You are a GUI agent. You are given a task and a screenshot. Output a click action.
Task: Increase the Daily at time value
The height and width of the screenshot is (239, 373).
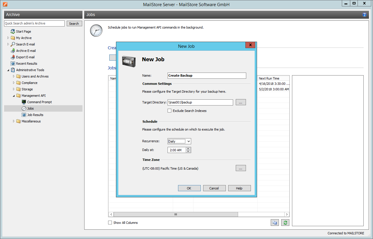point(188,149)
